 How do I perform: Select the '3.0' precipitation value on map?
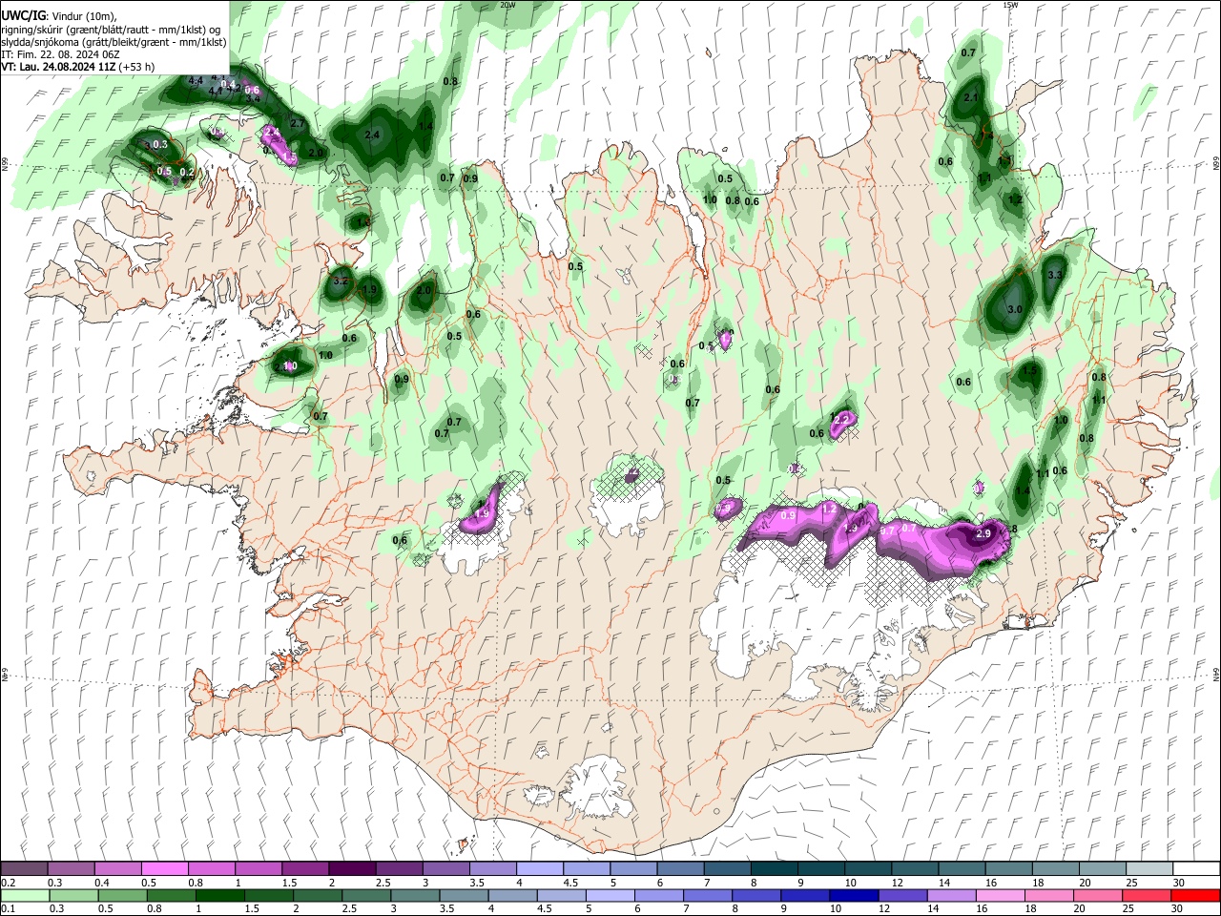(1015, 309)
